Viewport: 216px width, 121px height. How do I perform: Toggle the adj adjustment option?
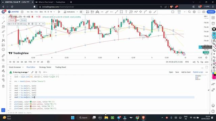coord(194,62)
